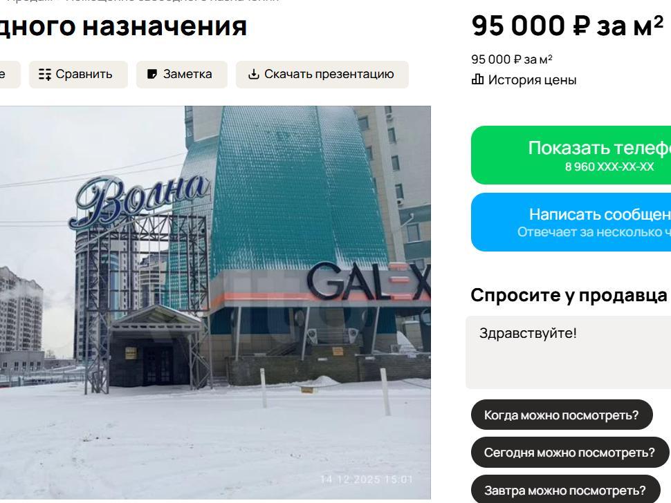671x503 pixels.
Task: Open История цены price history link
Action: [524, 80]
